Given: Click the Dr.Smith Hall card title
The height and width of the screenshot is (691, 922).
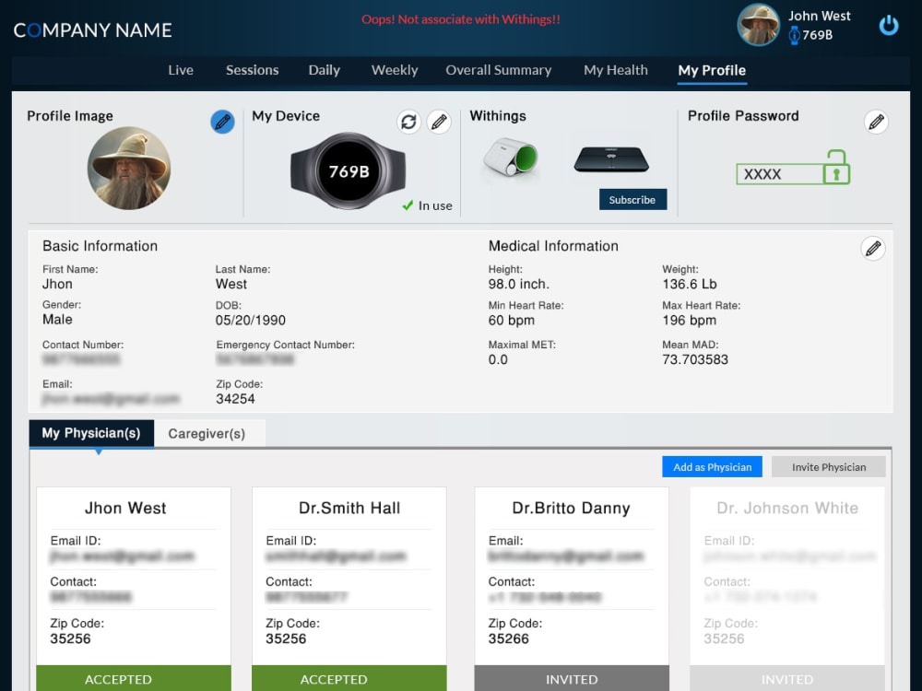Looking at the screenshot, I should click(349, 508).
